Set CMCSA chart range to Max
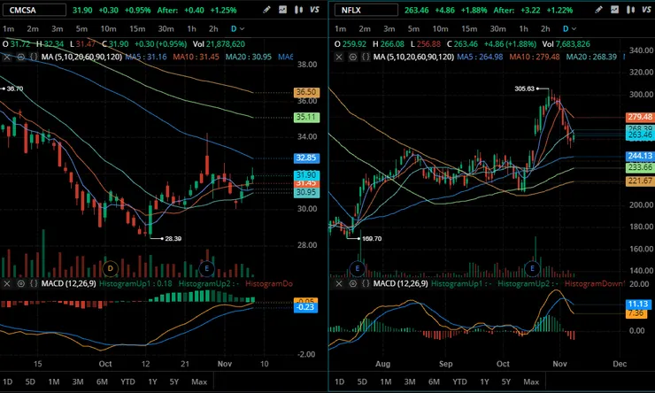 199,381
